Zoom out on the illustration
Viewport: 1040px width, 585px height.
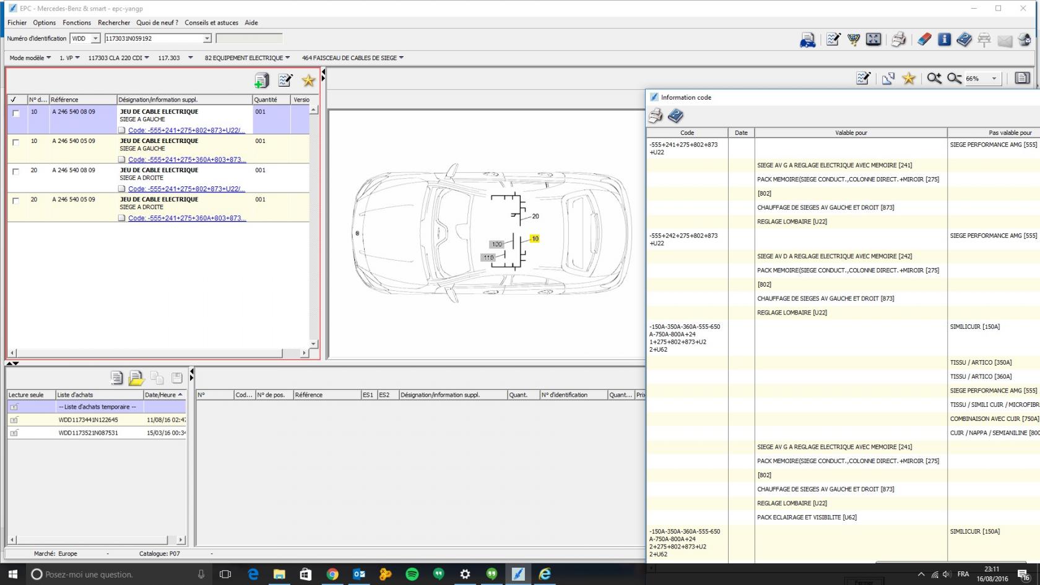coord(954,78)
